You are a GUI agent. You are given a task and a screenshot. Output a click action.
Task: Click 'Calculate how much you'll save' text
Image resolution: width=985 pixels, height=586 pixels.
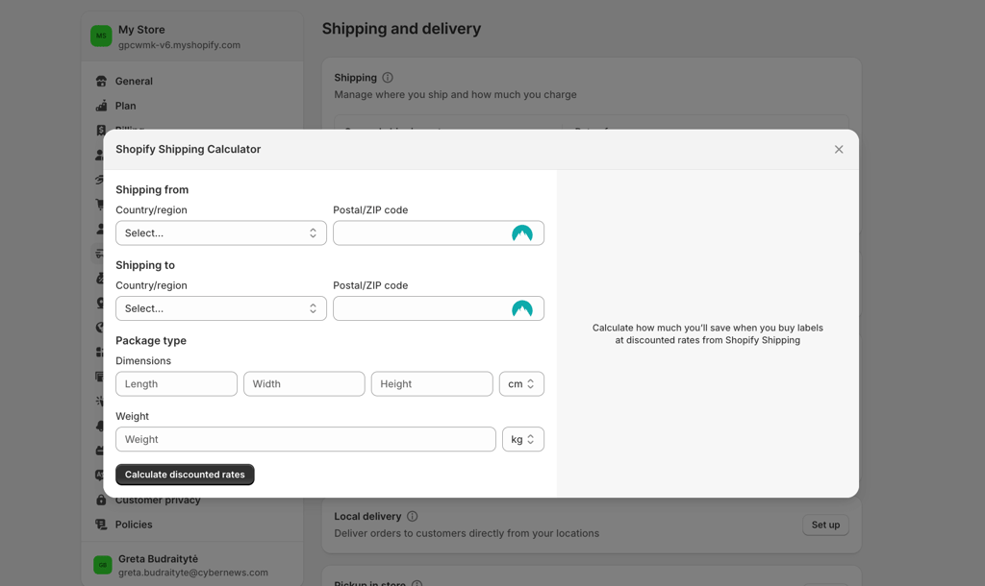click(707, 333)
